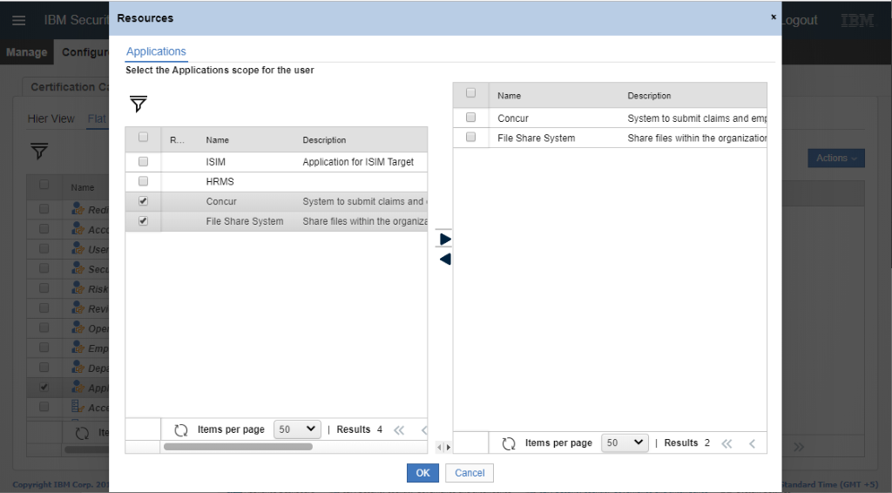Viewport: 892px width, 493px height.
Task: Toggle select-all checkbox in left applications table
Action: (144, 137)
